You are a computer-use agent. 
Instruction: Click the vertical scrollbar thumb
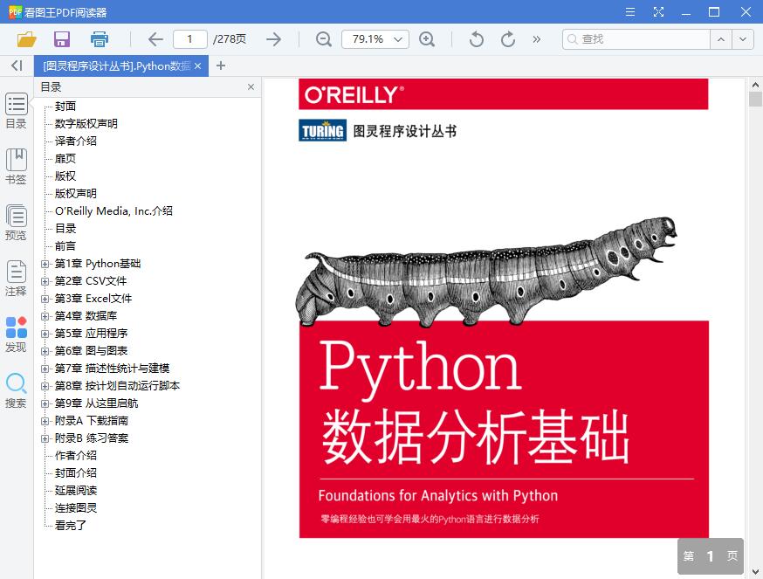pyautogui.click(x=755, y=100)
